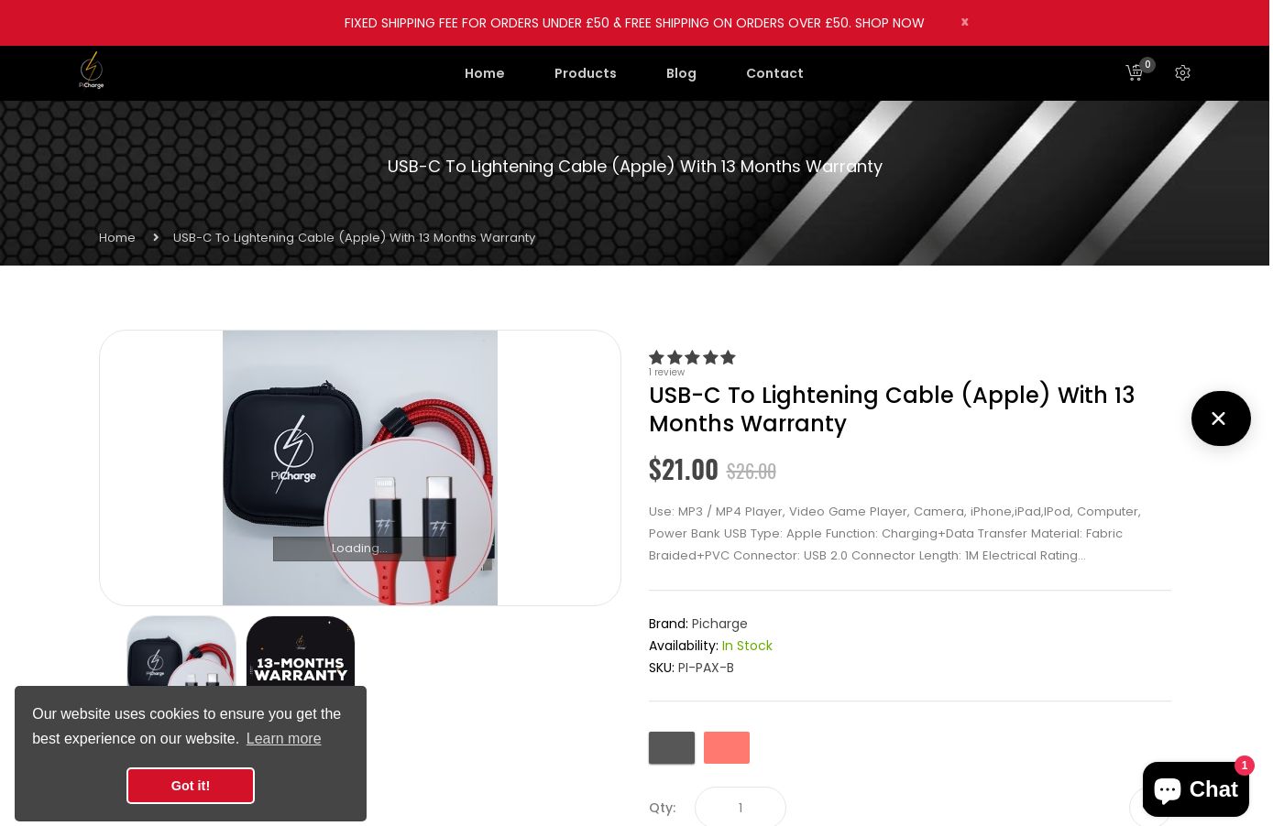The width and height of the screenshot is (1273, 826).
Task: Select the dark gray color swatch
Action: (672, 747)
